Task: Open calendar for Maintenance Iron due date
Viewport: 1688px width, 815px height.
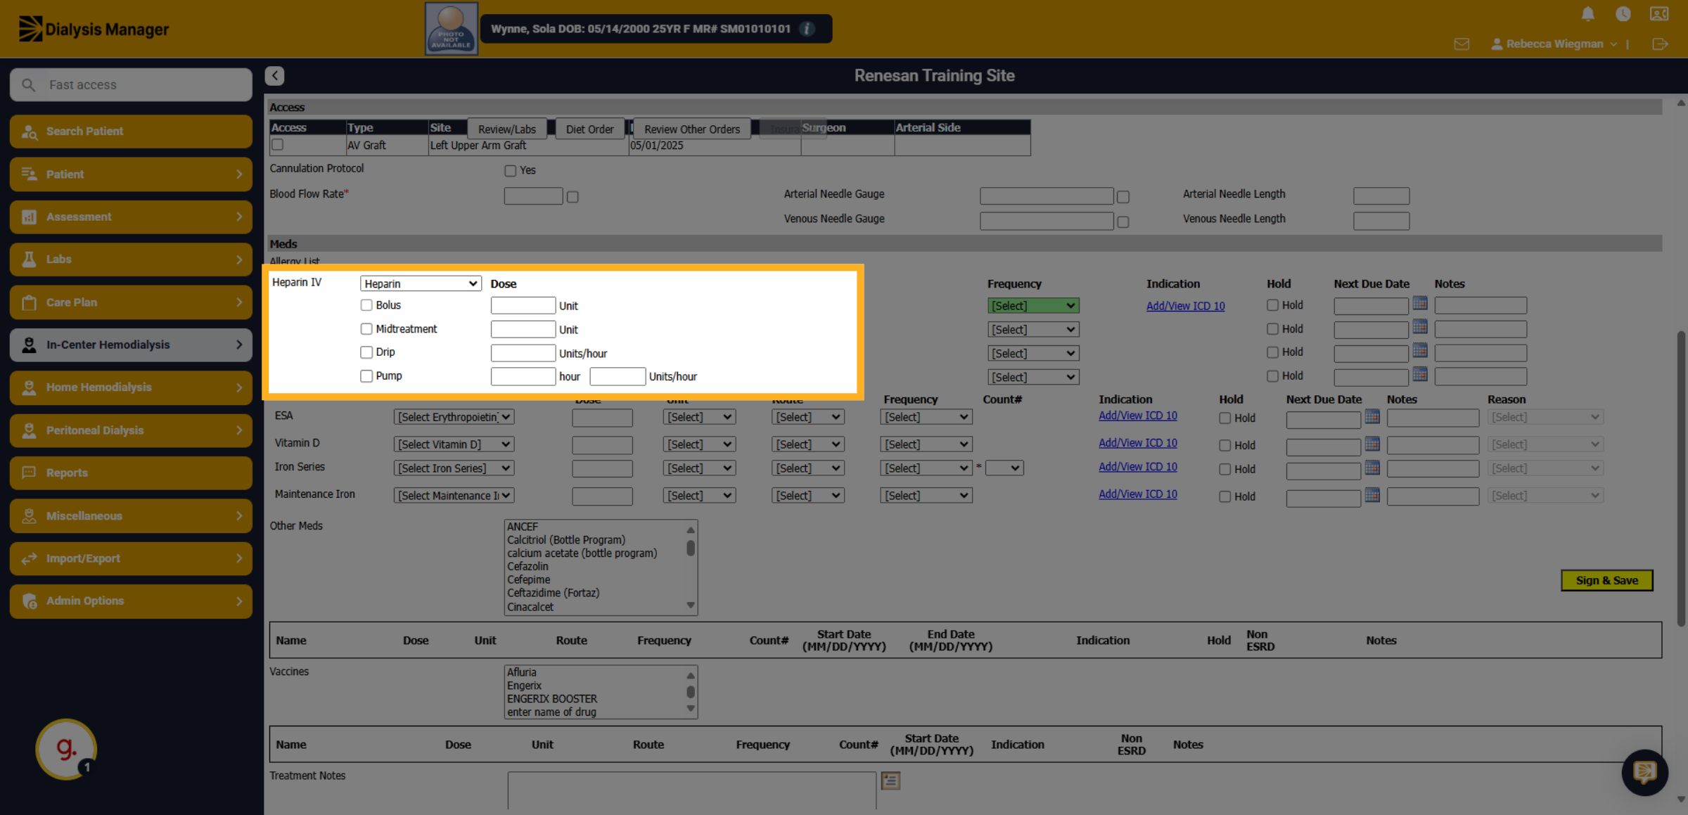Action: 1372,495
